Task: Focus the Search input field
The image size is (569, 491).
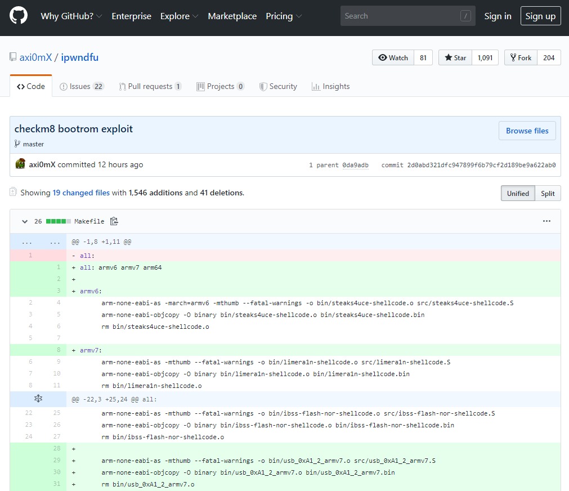Action: click(407, 16)
